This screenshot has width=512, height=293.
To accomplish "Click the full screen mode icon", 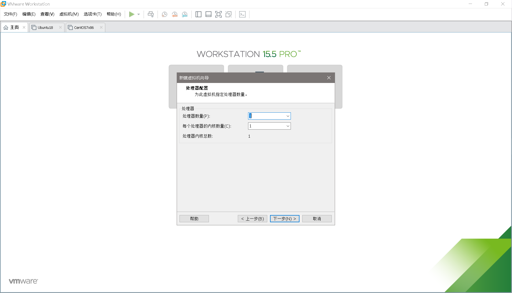I will pyautogui.click(x=218, y=14).
